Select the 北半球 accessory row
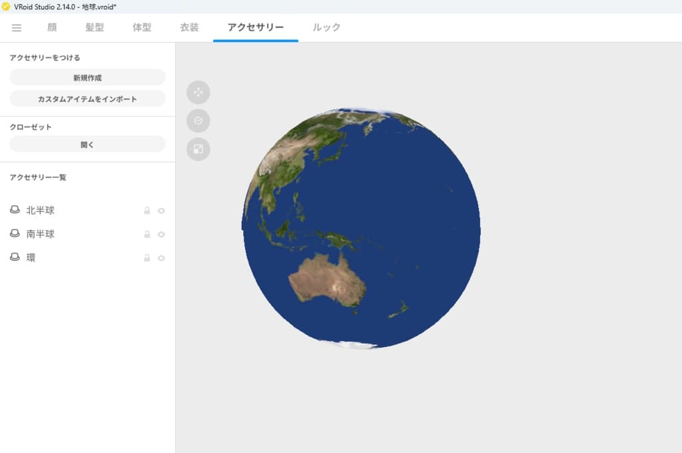The image size is (682, 453). [x=87, y=211]
